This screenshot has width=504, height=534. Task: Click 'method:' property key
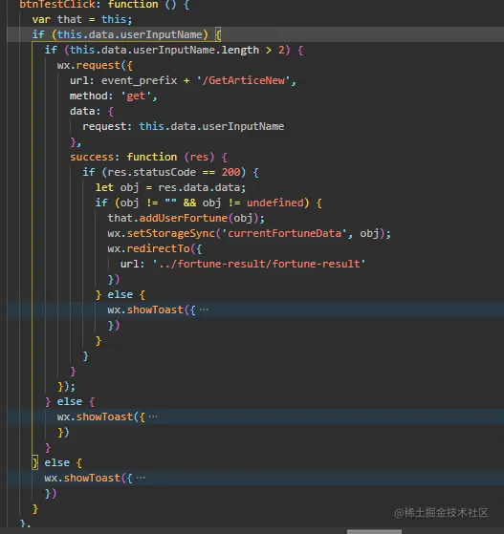pos(91,96)
